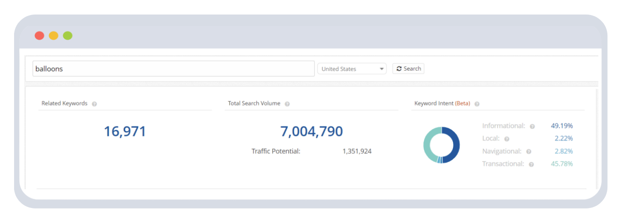Click help icon next to Total Search Volume

[287, 104]
